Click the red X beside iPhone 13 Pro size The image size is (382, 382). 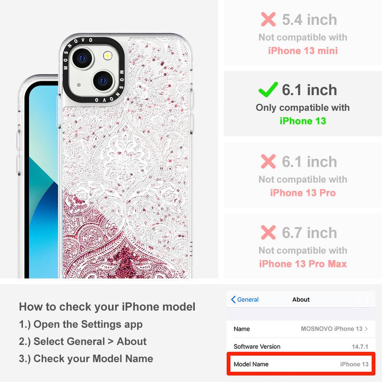click(x=268, y=161)
